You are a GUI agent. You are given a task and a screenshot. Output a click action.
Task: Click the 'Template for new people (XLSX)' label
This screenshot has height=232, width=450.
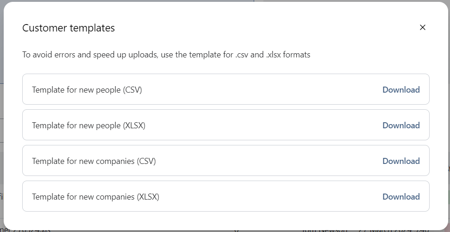[88, 125]
